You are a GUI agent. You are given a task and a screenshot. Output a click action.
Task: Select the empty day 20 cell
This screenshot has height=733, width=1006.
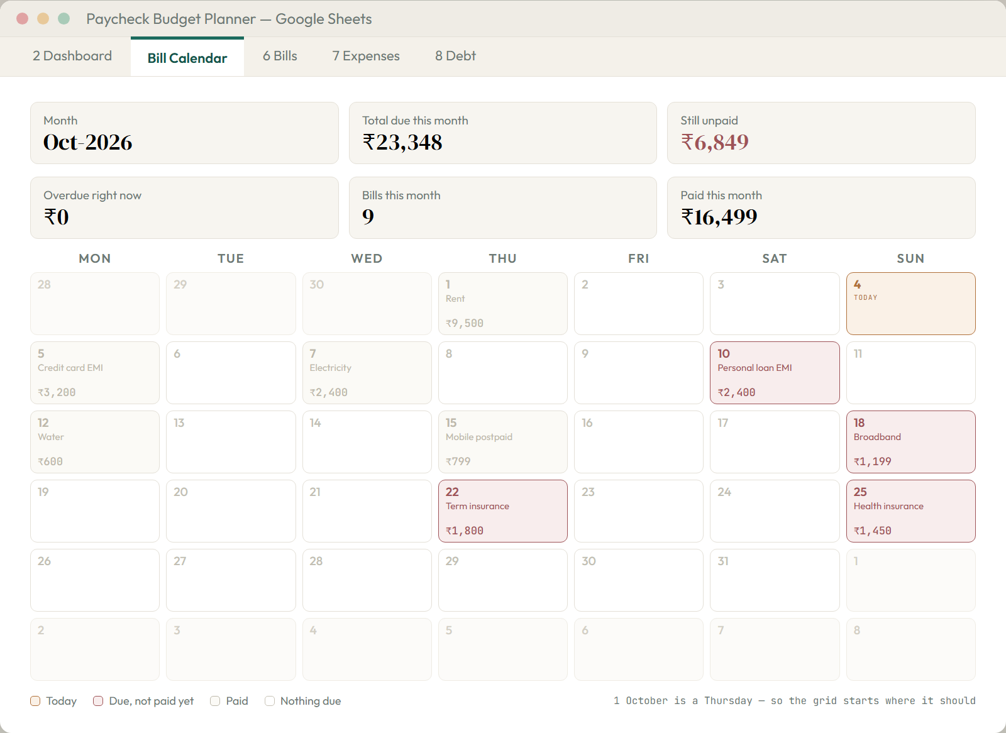[231, 511]
